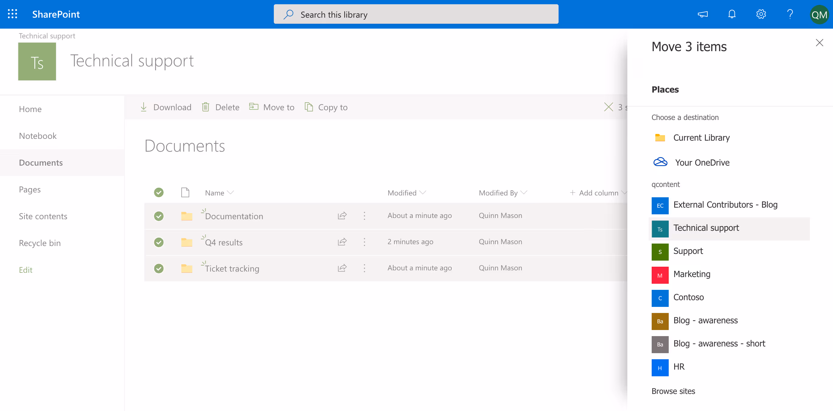Open more actions for Q4 results
Image resolution: width=833 pixels, height=411 pixels.
(364, 242)
